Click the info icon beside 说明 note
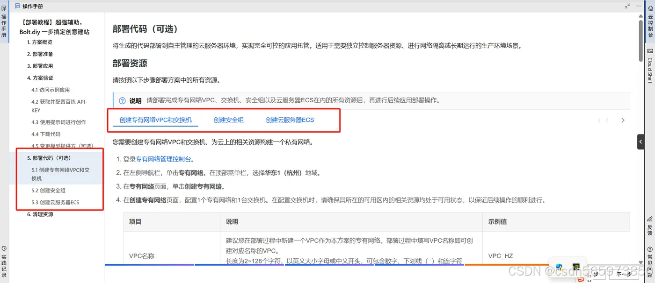Image resolution: width=655 pixels, height=283 pixels. [123, 100]
